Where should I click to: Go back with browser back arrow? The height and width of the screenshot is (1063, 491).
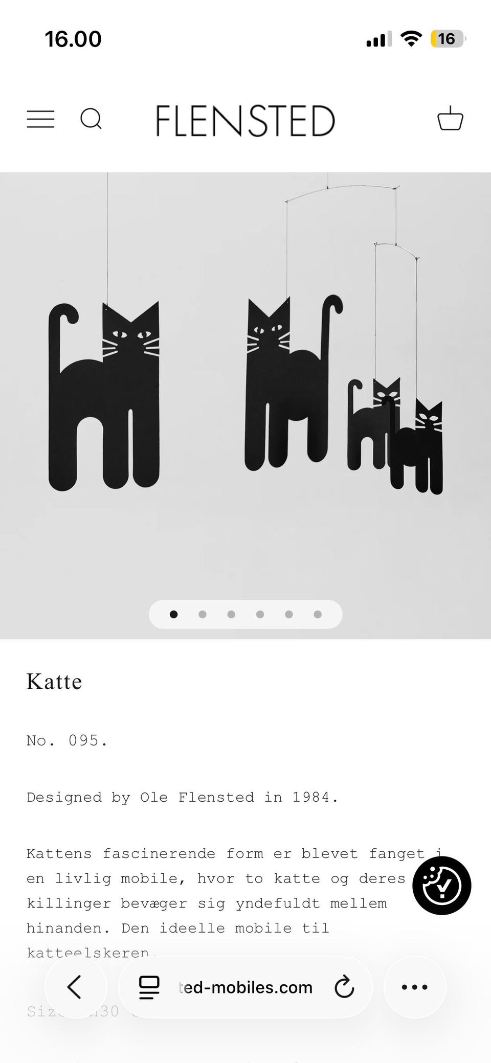[75, 987]
